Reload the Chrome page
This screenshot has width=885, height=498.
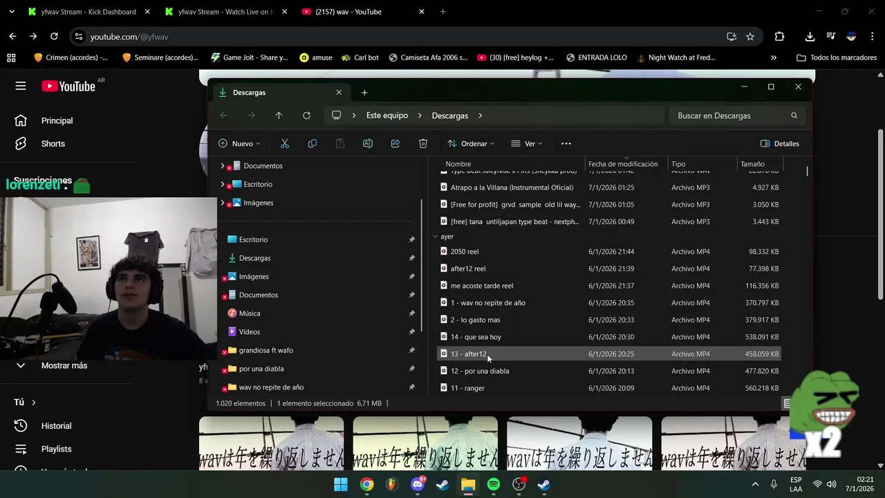pyautogui.click(x=54, y=36)
